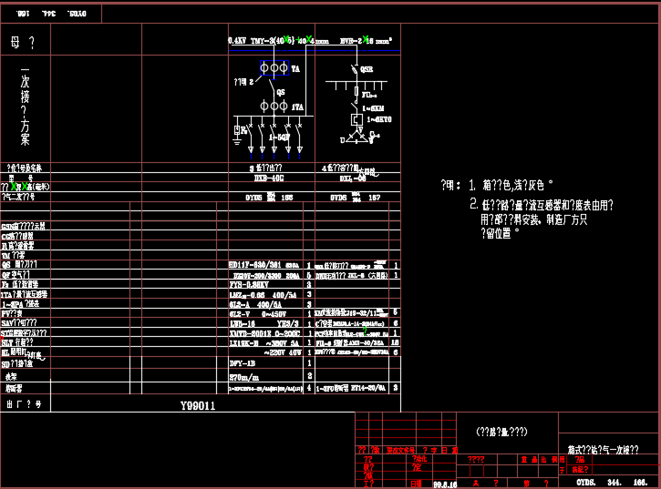The image size is (661, 489).
Task: Click the mirrored drawing number at top-left corner
Action: [51, 14]
